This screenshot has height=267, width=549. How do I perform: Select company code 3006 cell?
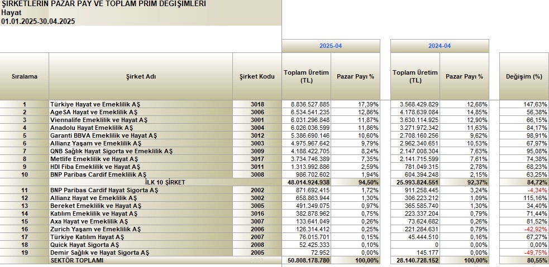[x=257, y=112]
